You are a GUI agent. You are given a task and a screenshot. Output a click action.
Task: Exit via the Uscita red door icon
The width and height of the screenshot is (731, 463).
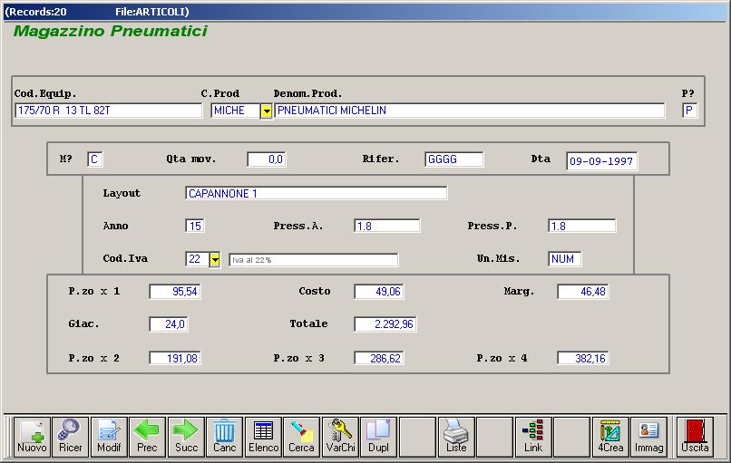695,436
